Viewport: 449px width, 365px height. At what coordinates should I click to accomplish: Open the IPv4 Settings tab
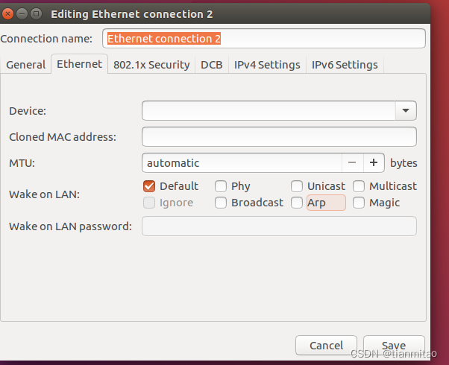click(x=267, y=65)
